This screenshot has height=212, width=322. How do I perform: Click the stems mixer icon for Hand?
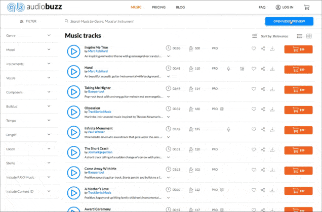[x=243, y=69]
